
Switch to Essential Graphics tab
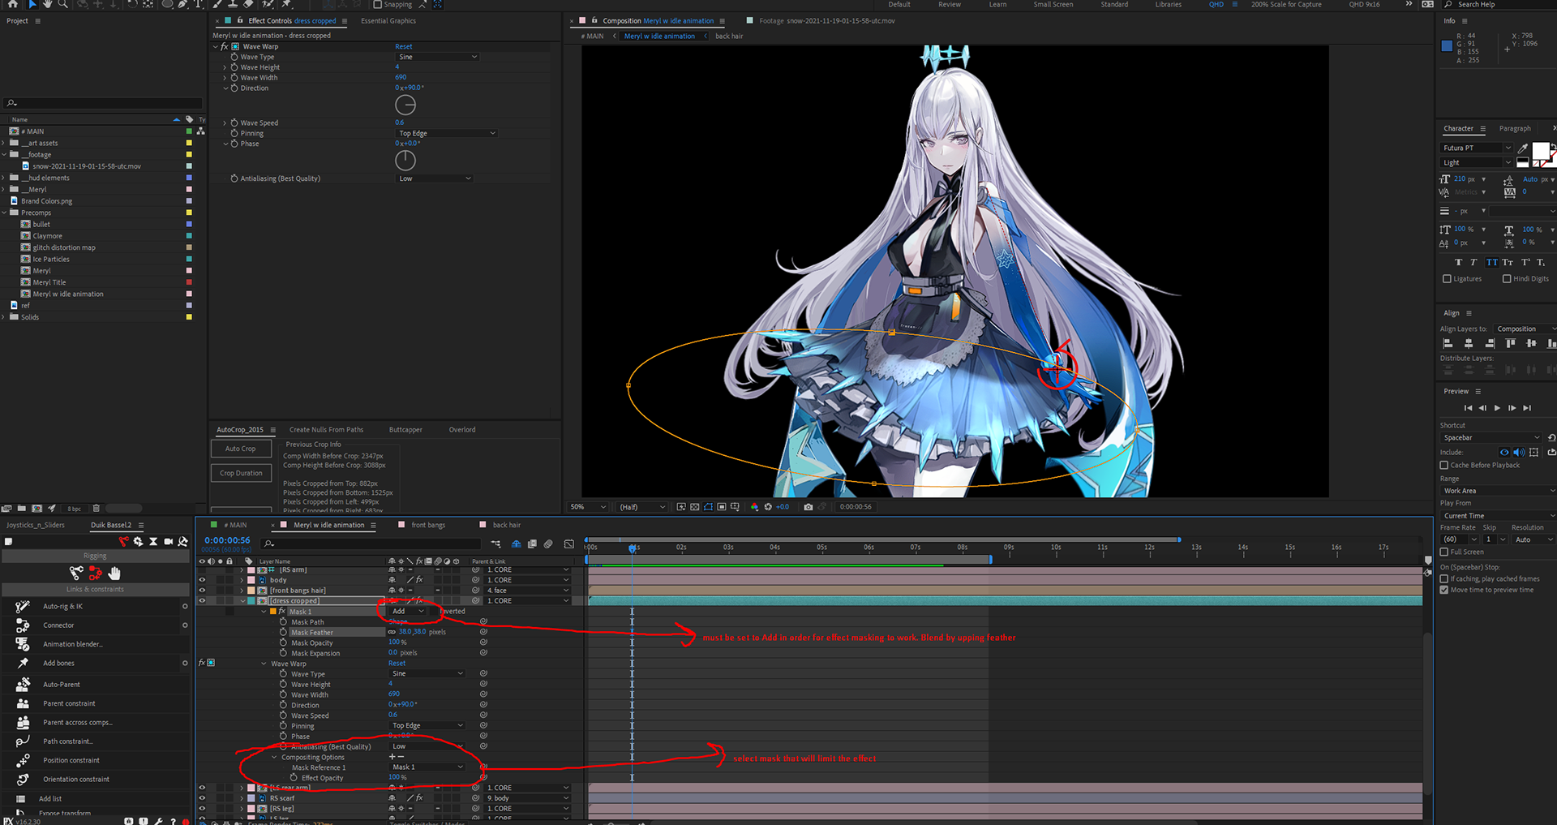388,21
